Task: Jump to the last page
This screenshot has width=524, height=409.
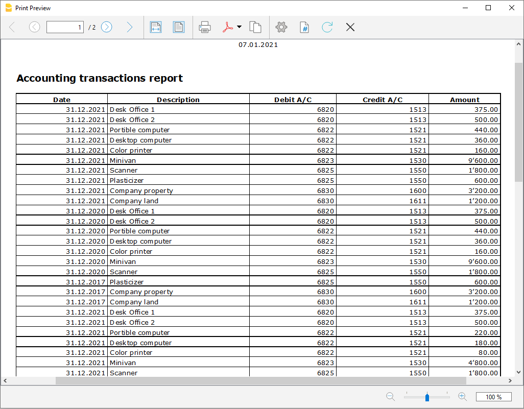Action: coord(130,27)
